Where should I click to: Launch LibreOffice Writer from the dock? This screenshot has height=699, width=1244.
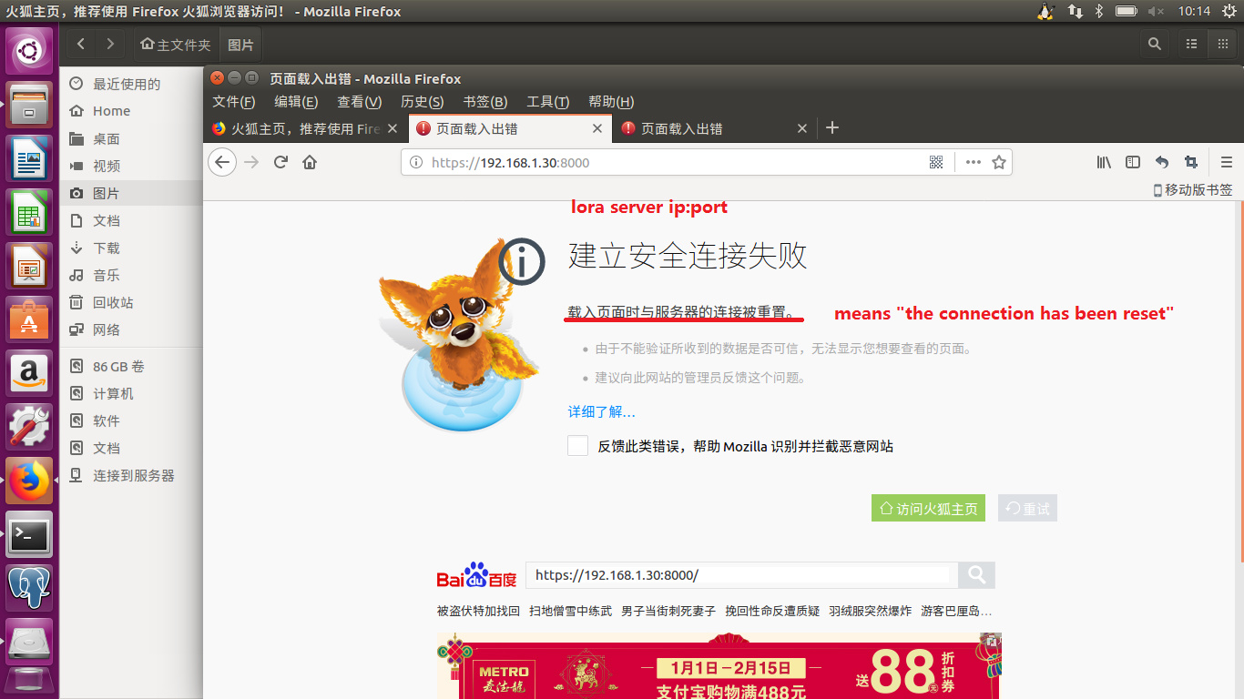point(29,158)
